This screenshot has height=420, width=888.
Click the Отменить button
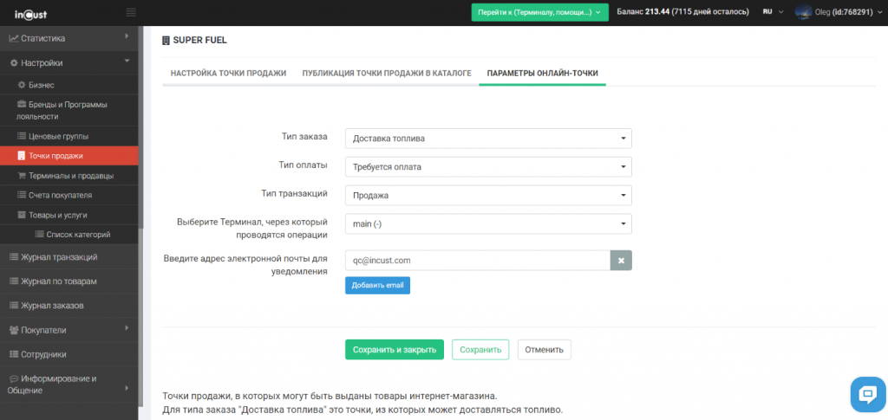[544, 350]
